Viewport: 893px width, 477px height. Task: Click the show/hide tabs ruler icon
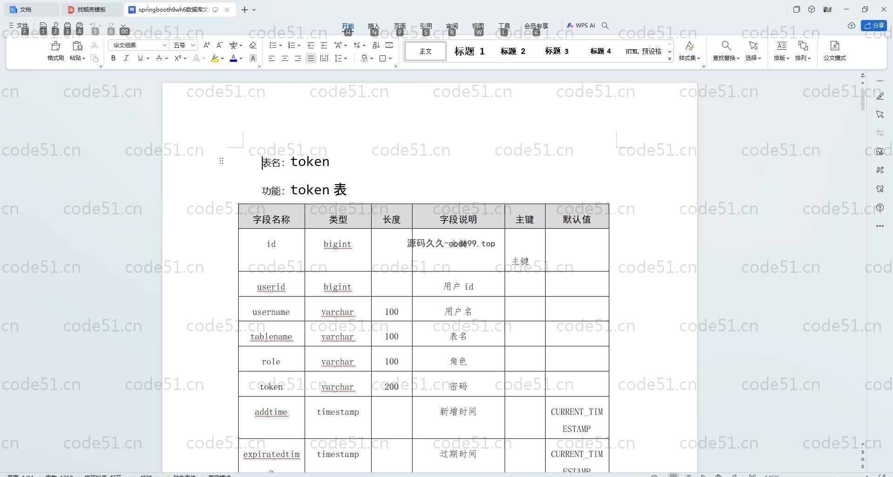[389, 45]
